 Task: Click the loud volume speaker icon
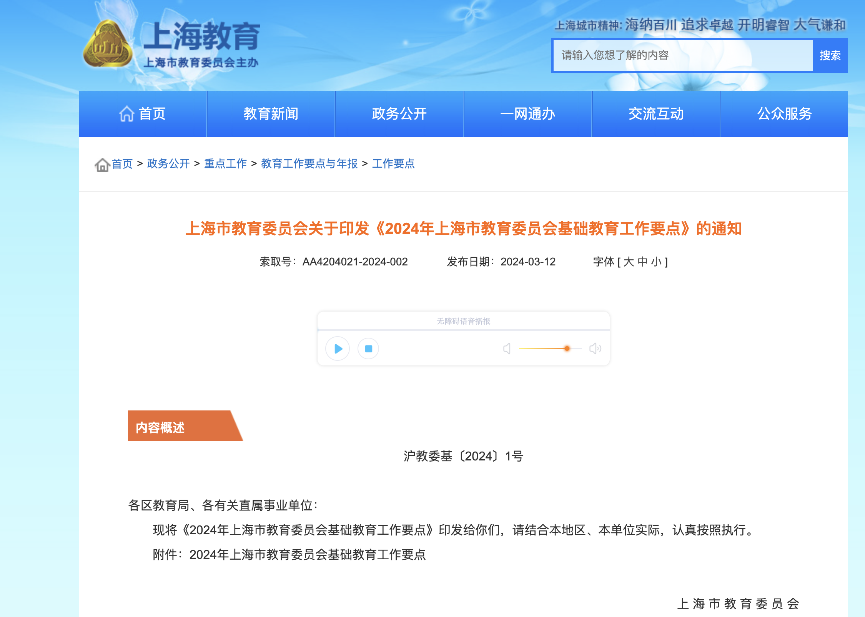595,349
